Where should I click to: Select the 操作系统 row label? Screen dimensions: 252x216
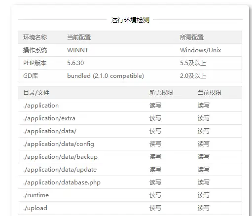coord(35,50)
